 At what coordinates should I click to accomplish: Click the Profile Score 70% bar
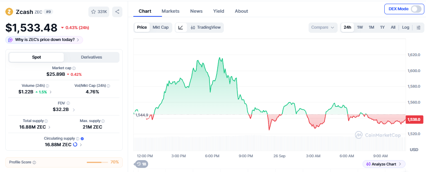(x=97, y=162)
